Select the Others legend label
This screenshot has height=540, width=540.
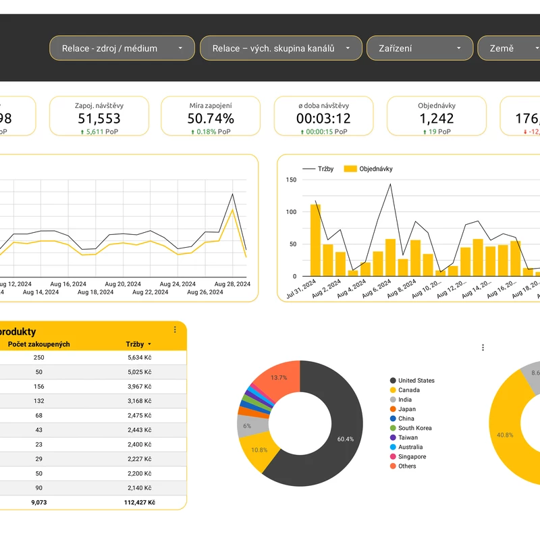407,466
